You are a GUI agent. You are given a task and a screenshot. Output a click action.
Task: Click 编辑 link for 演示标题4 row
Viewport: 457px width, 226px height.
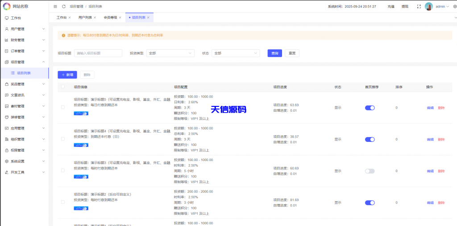click(430, 139)
